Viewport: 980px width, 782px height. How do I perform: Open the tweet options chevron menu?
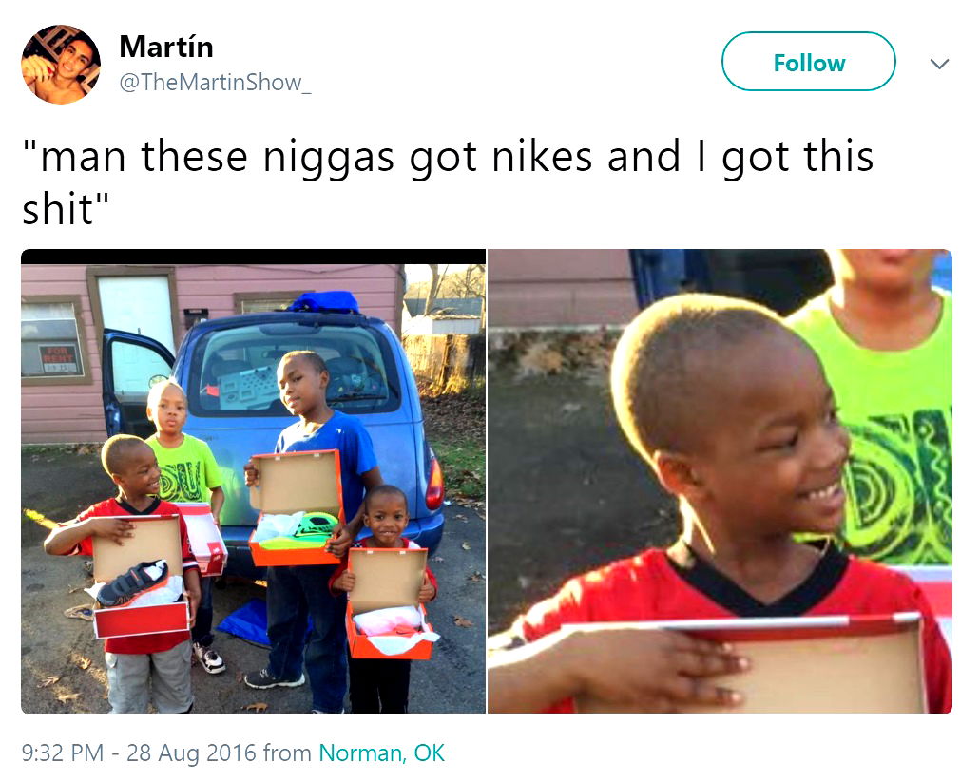[939, 64]
